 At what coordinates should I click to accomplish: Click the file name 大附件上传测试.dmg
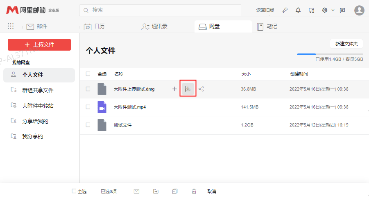(x=134, y=89)
